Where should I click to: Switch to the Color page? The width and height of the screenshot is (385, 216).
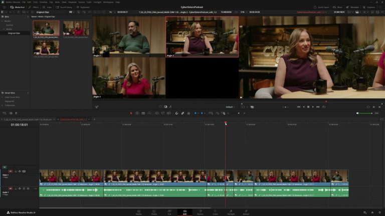click(x=216, y=212)
